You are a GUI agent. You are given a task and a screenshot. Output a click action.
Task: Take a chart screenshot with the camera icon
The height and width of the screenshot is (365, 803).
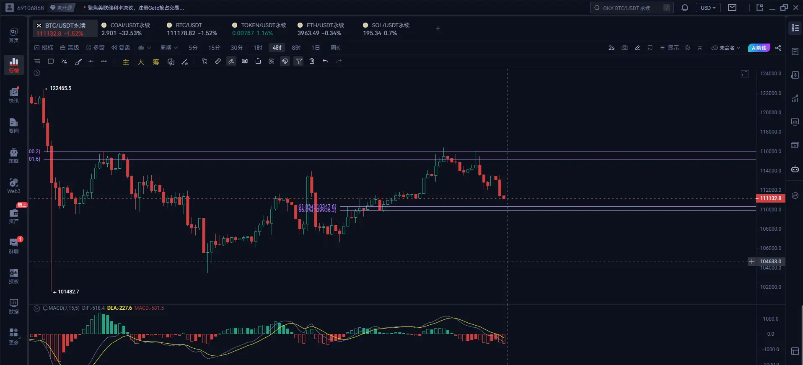pos(624,48)
